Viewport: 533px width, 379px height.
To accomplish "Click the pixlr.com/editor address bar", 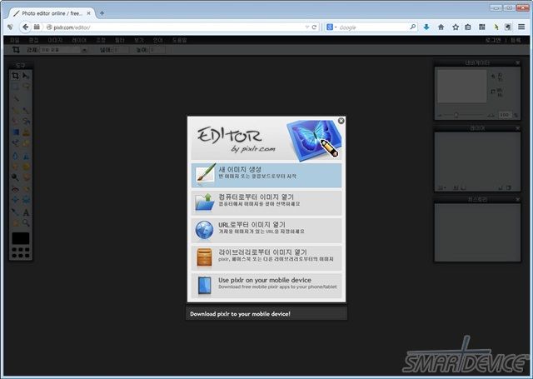I will (x=177, y=27).
